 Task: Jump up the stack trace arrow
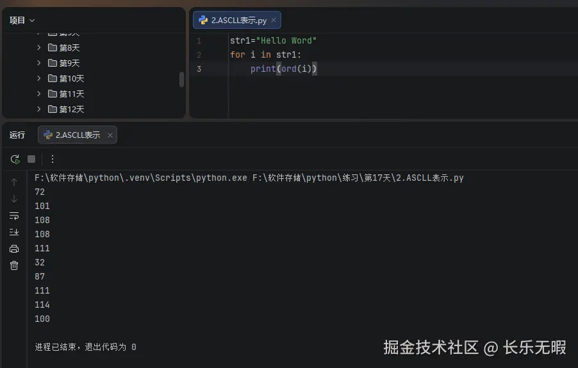tap(14, 182)
